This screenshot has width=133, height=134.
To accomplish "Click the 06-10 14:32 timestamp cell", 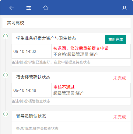I will point(32,51).
